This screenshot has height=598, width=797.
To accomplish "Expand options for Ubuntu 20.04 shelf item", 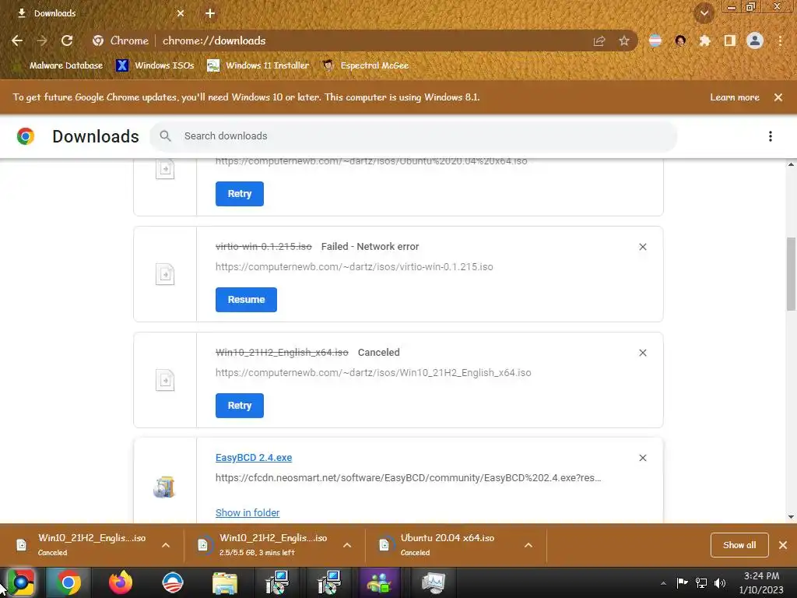I will (528, 545).
